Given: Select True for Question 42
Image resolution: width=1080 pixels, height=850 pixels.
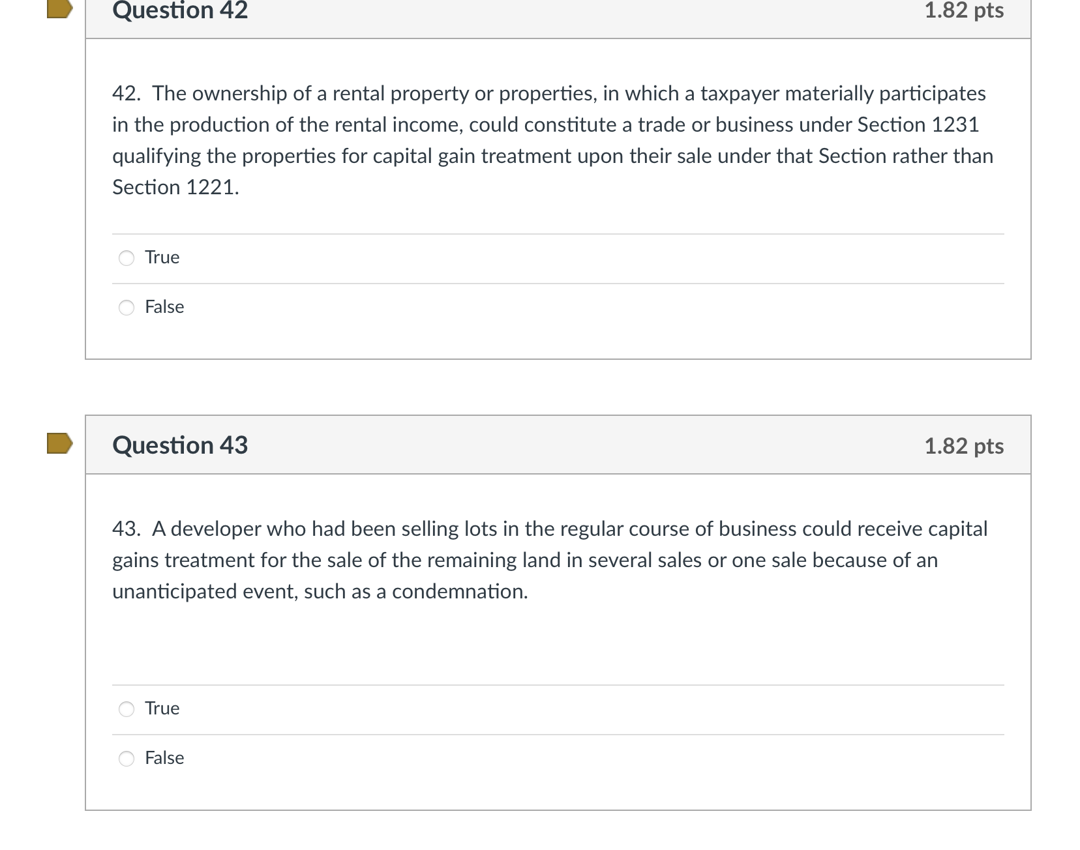Looking at the screenshot, I should 127,258.
